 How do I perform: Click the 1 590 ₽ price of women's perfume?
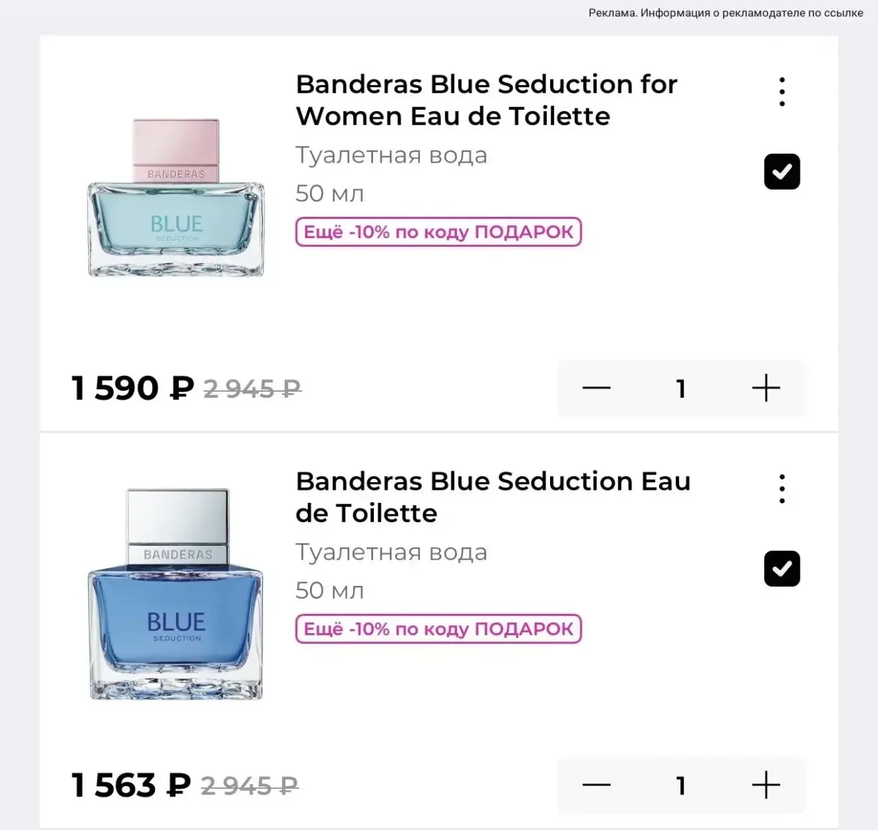click(x=132, y=388)
